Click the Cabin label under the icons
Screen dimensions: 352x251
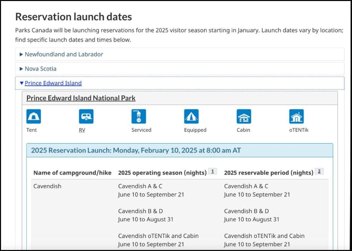pos(243,130)
